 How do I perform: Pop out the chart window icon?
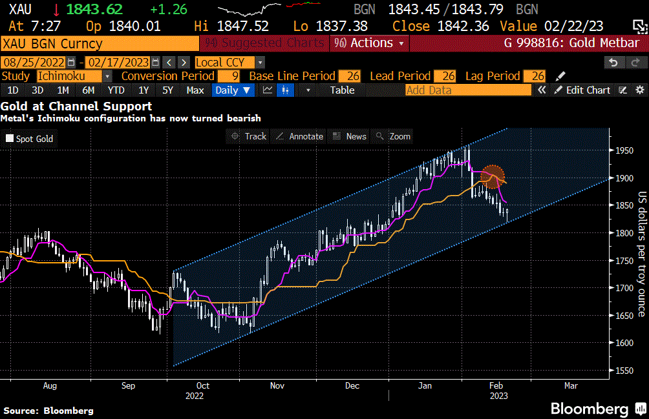pyautogui.click(x=640, y=27)
